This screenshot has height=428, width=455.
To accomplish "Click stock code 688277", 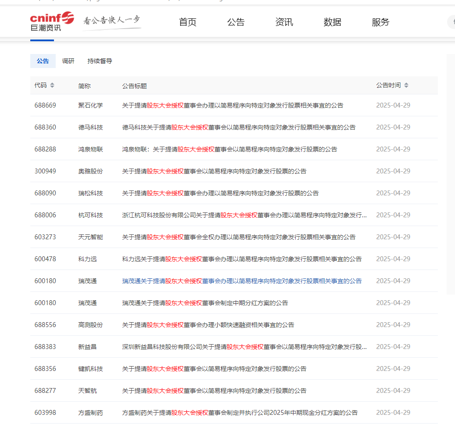I will pyautogui.click(x=45, y=391).
